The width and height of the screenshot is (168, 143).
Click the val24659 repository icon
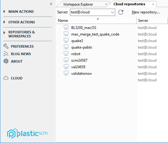pyautogui.click(x=66, y=67)
